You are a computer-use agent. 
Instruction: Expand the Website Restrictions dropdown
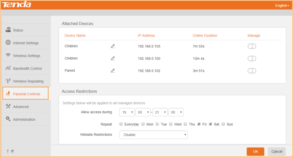point(153,135)
